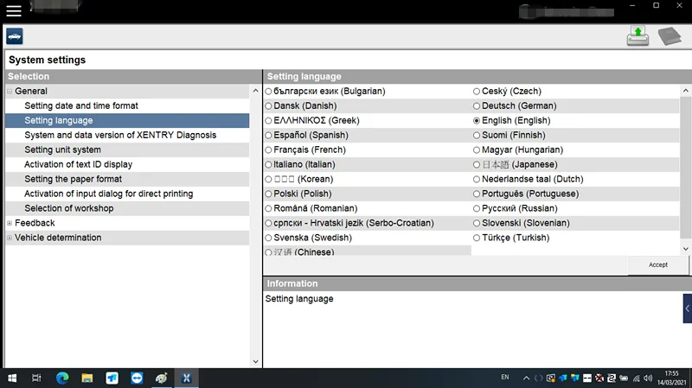This screenshot has width=692, height=388.
Task: Collapse the General tree node
Action: (x=10, y=92)
